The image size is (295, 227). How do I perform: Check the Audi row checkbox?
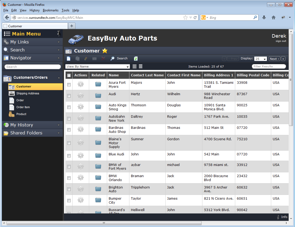(69, 96)
